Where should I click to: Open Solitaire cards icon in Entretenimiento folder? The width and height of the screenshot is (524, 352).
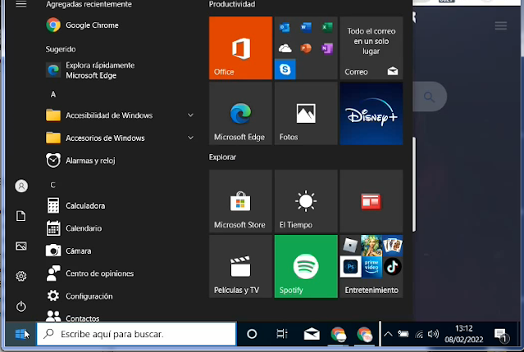tap(392, 246)
